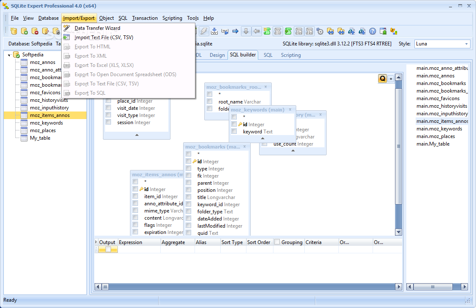Click the lightning bolt execute icon
Image resolution: width=476 pixels, height=308 pixels.
pos(204,31)
